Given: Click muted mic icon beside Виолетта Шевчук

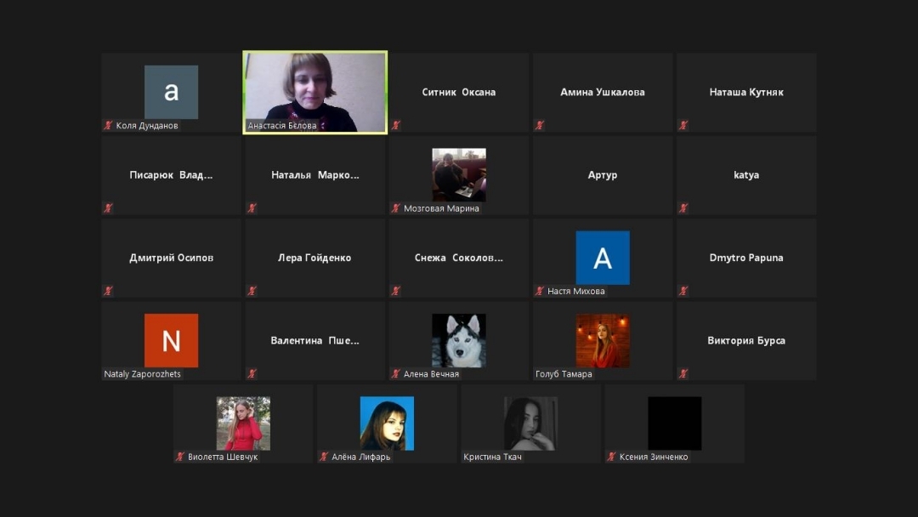Looking at the screenshot, I should pyautogui.click(x=180, y=457).
